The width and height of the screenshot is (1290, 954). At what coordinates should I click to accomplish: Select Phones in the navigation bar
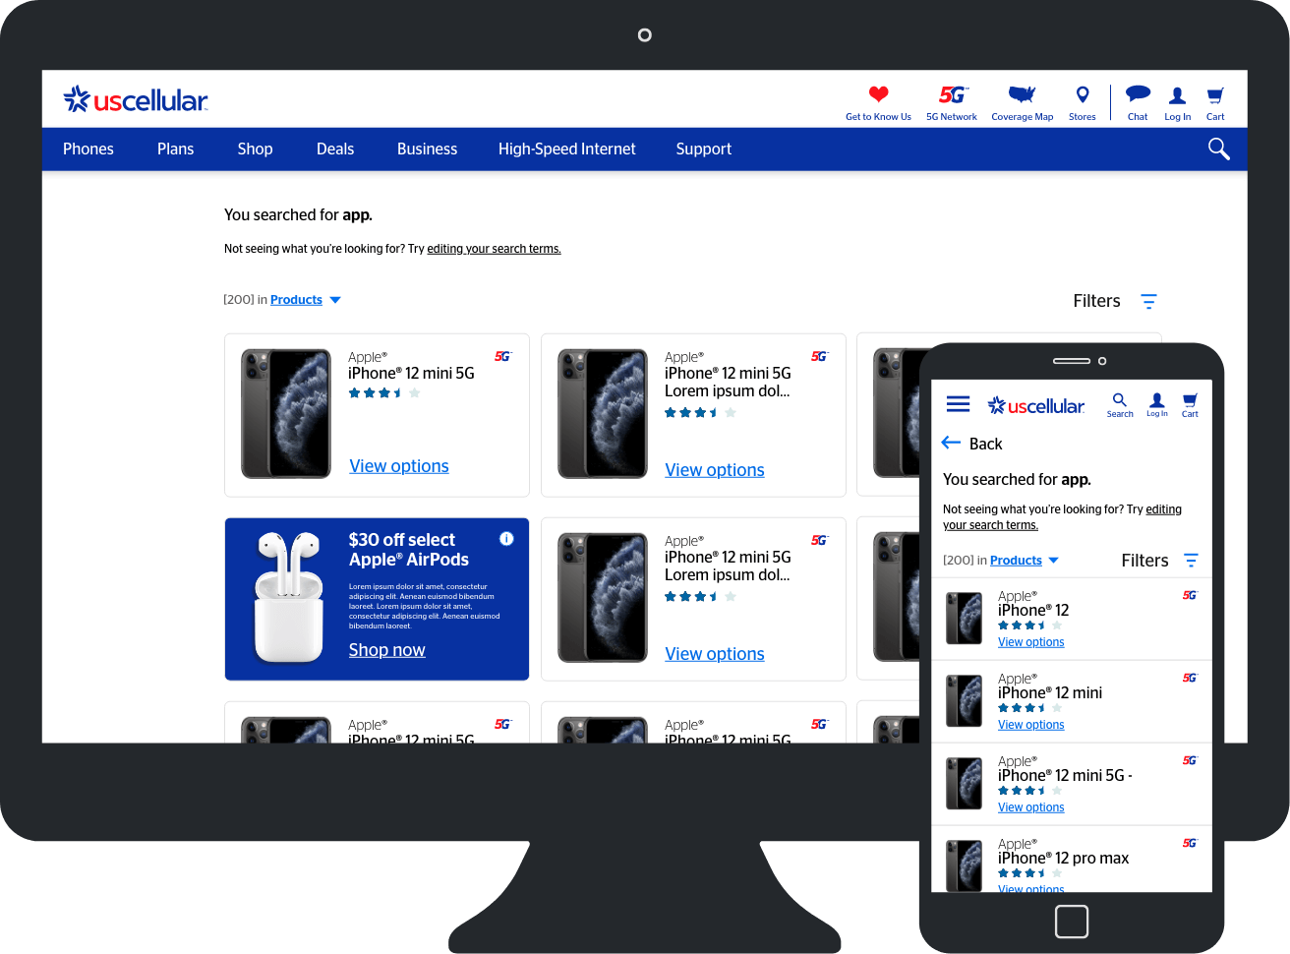[x=88, y=149]
